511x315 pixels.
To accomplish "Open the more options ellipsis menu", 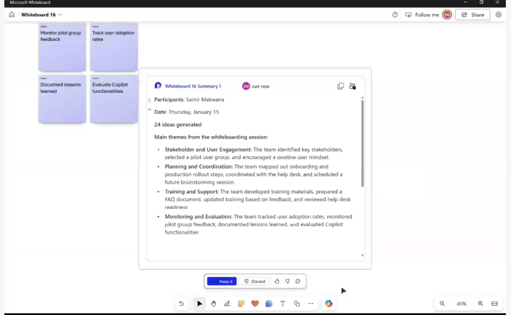I will [311, 304].
